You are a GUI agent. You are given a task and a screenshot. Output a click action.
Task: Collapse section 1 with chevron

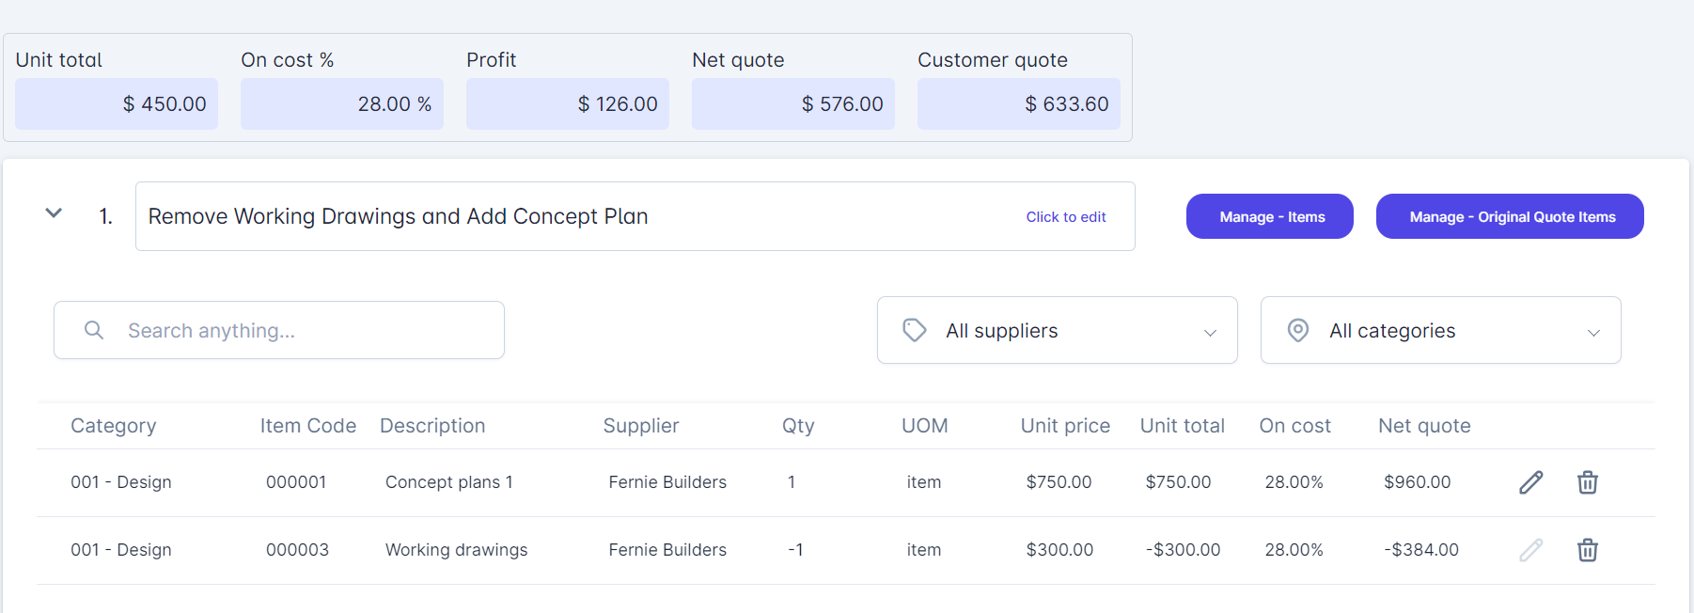54,213
